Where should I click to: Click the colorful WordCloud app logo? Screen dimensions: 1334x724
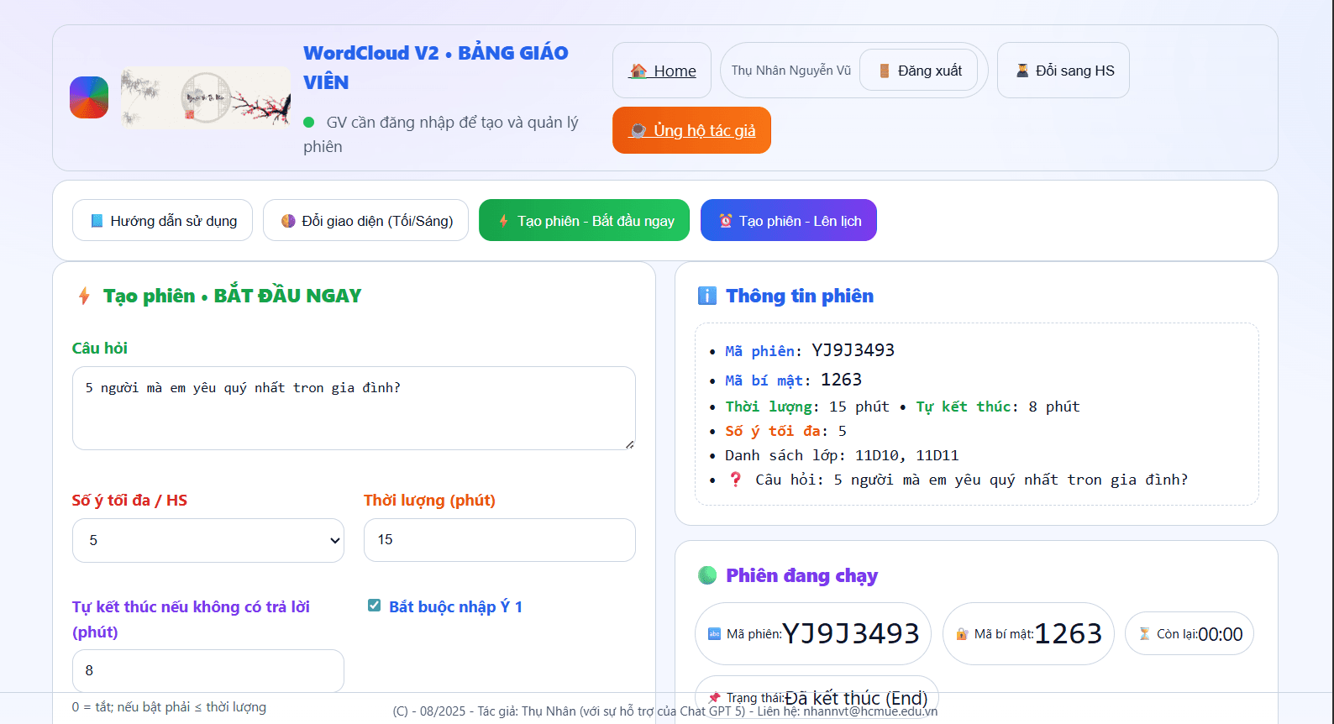click(89, 97)
